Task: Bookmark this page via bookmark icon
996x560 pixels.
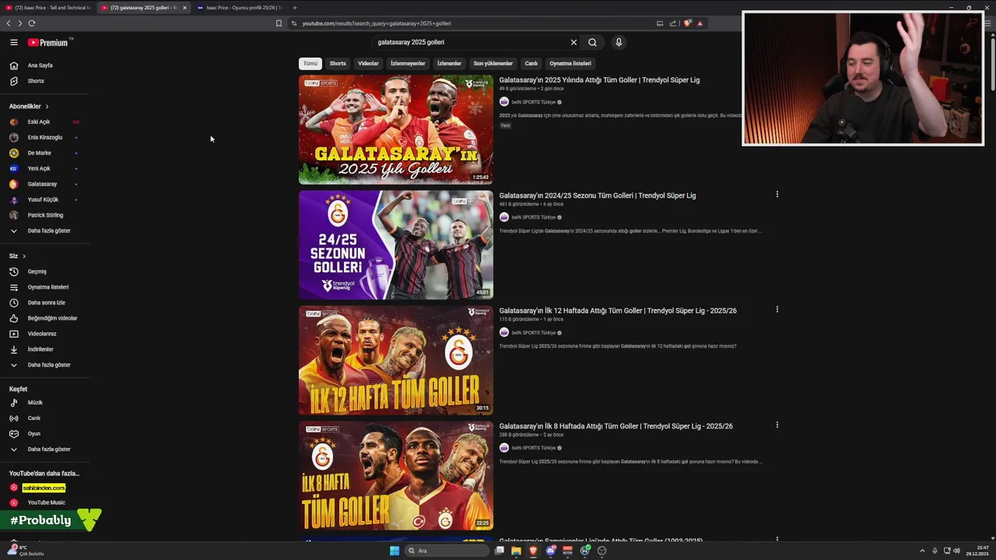Action: pos(279,23)
